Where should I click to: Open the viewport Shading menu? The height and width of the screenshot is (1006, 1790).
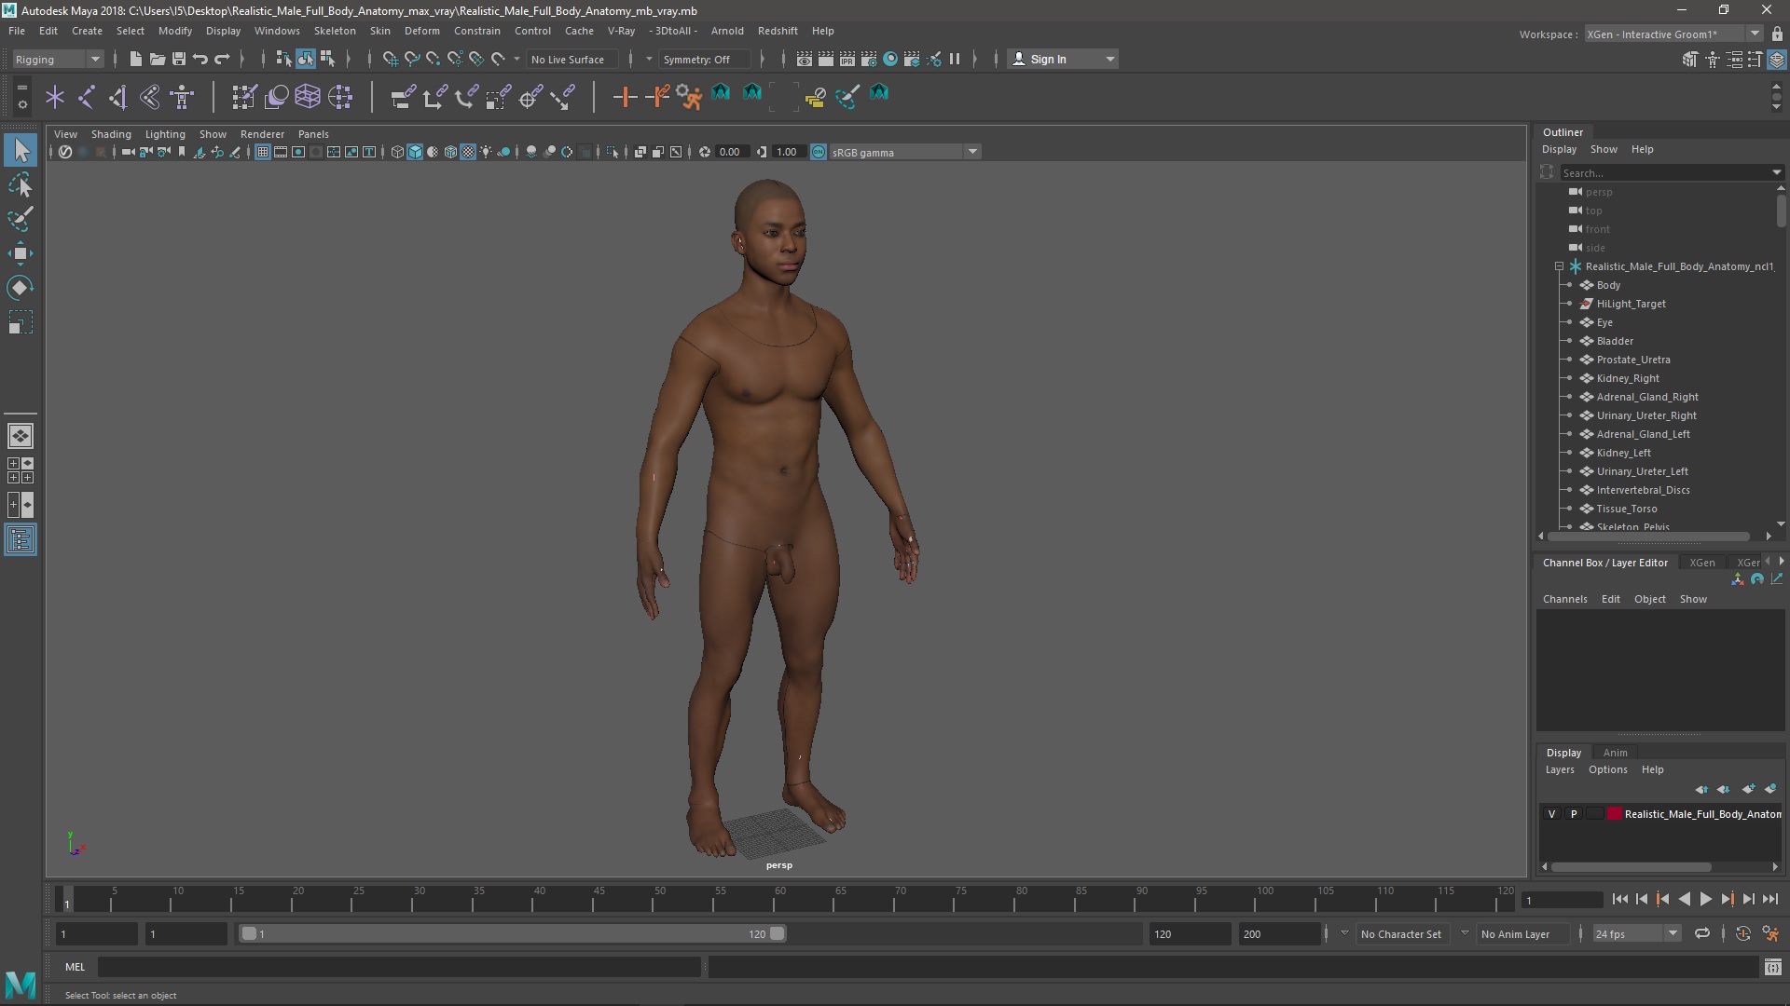point(111,134)
